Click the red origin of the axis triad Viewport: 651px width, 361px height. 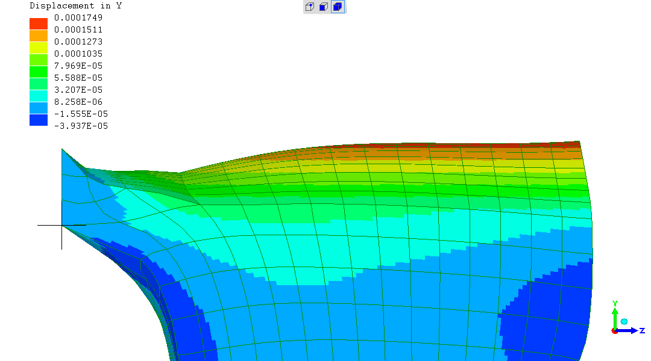[614, 332]
